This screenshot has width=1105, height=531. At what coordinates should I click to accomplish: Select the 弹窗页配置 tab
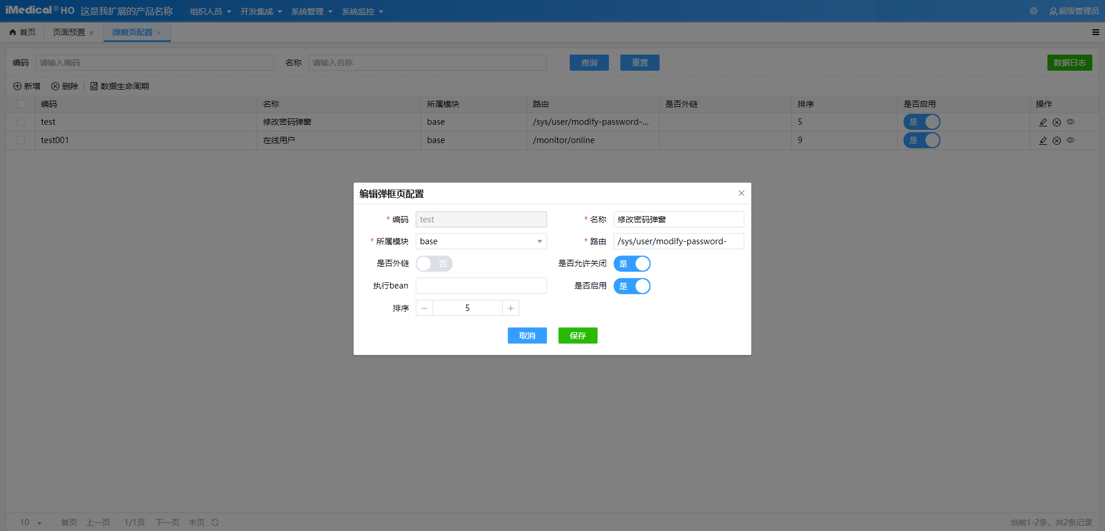(132, 32)
